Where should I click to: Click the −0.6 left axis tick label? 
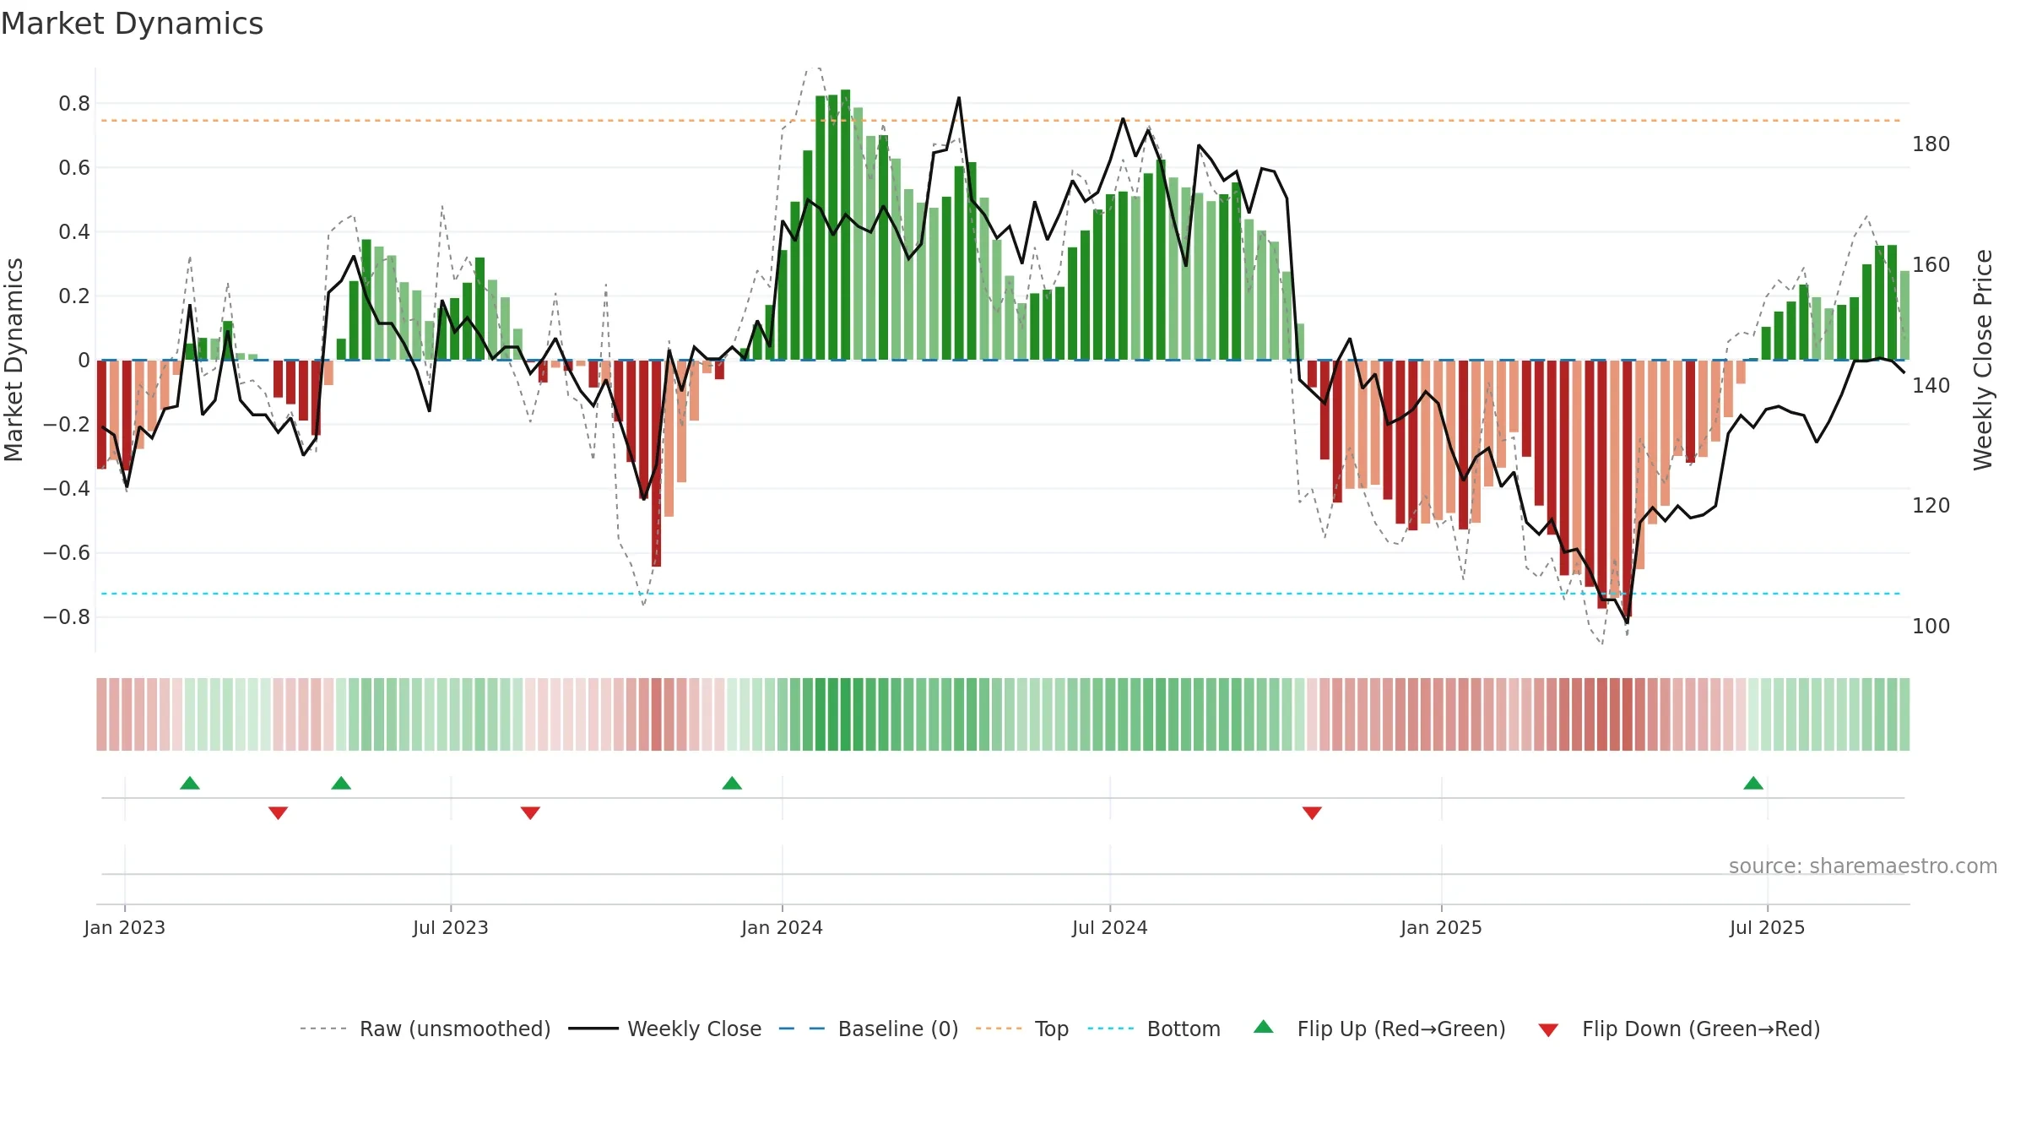pos(67,553)
